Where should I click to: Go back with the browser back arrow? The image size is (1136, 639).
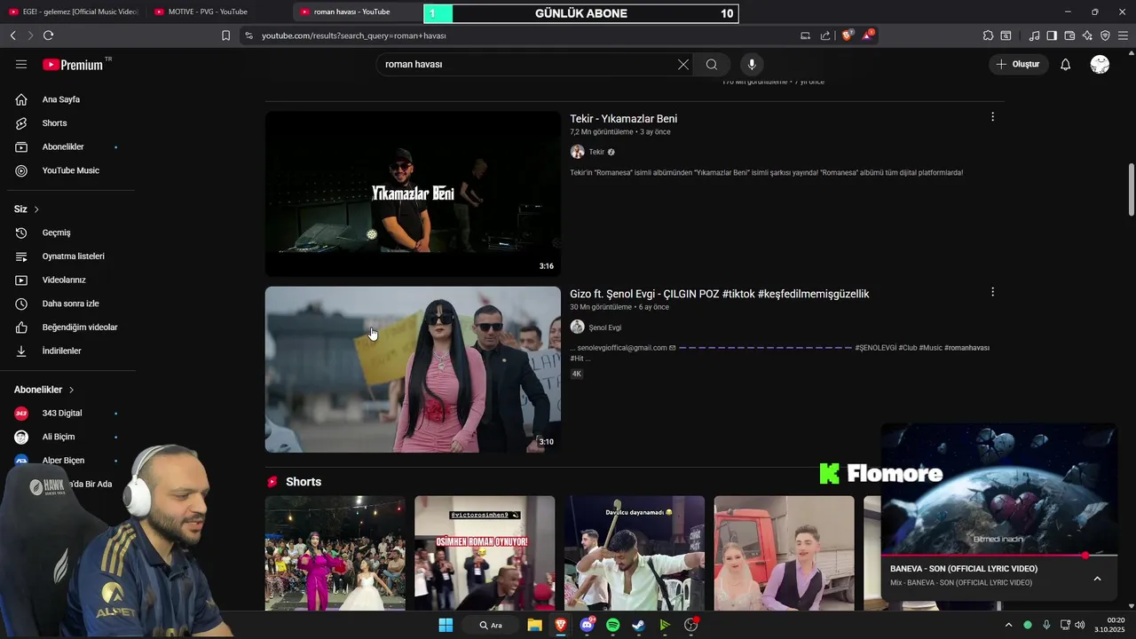click(x=12, y=35)
